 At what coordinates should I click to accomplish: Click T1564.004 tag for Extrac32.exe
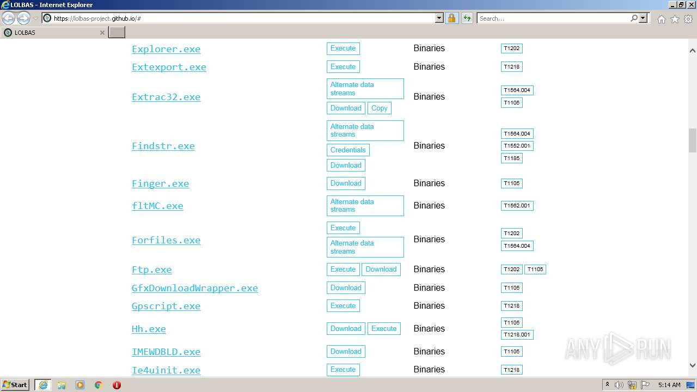(517, 90)
